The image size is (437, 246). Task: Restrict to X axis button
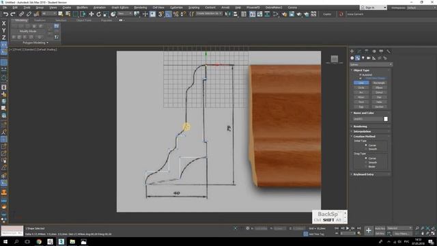4,23
